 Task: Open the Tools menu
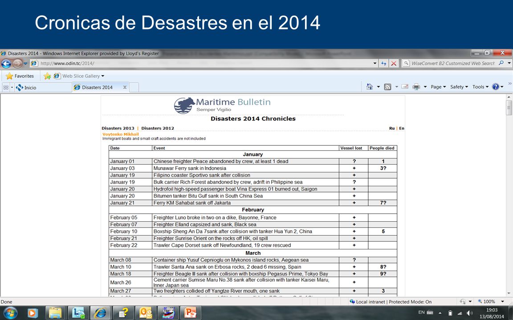(x=480, y=87)
